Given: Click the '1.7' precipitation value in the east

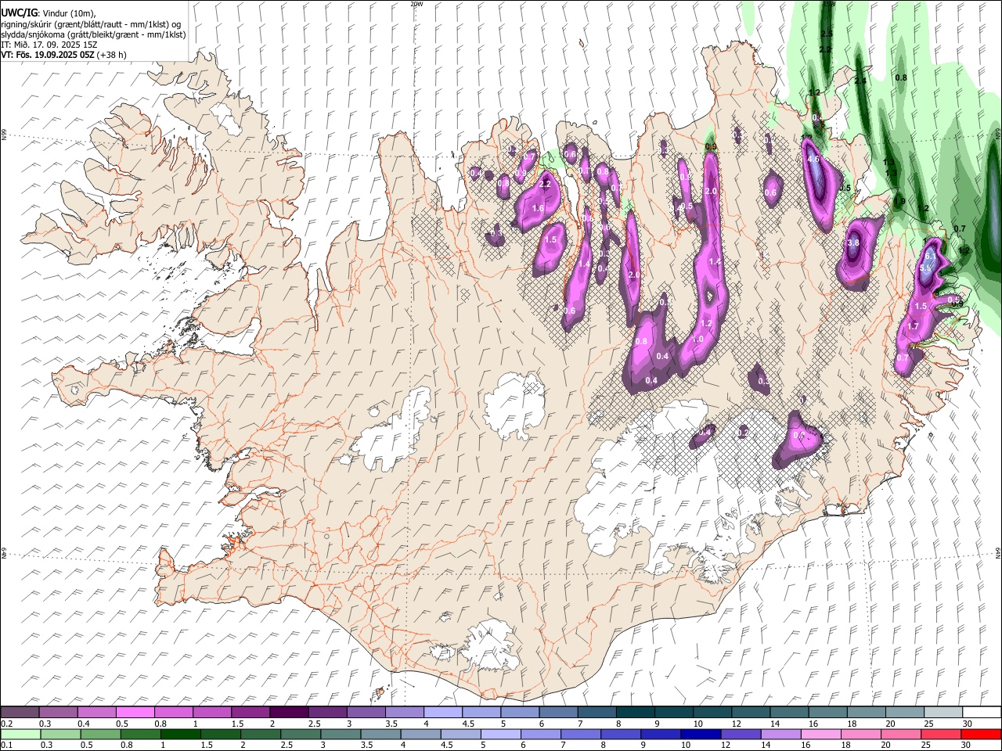Looking at the screenshot, I should coord(913,327).
